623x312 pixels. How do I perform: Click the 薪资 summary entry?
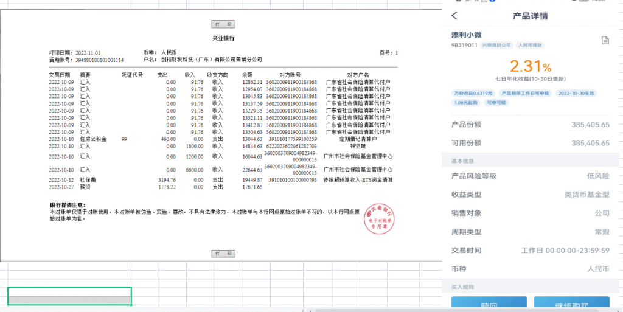[x=85, y=187]
